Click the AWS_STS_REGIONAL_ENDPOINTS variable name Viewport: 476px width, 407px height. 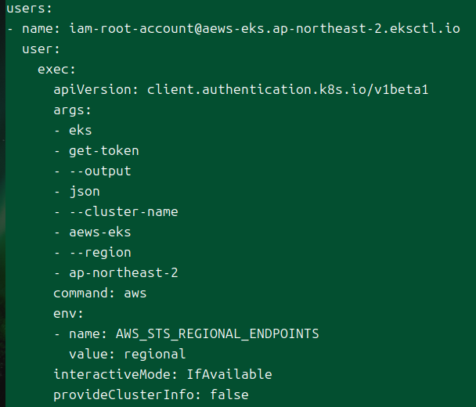click(217, 333)
